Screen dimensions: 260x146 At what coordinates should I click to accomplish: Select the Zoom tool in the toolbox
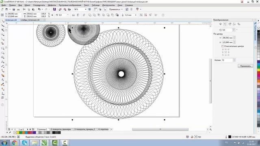click(x=2, y=34)
